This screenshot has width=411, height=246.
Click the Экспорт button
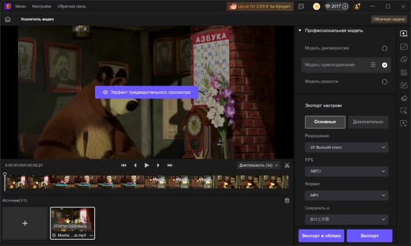point(369,236)
